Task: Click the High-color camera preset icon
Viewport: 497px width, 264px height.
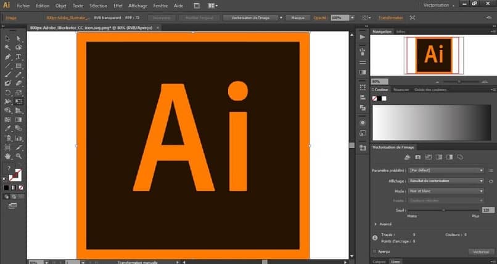Action: 417,157
